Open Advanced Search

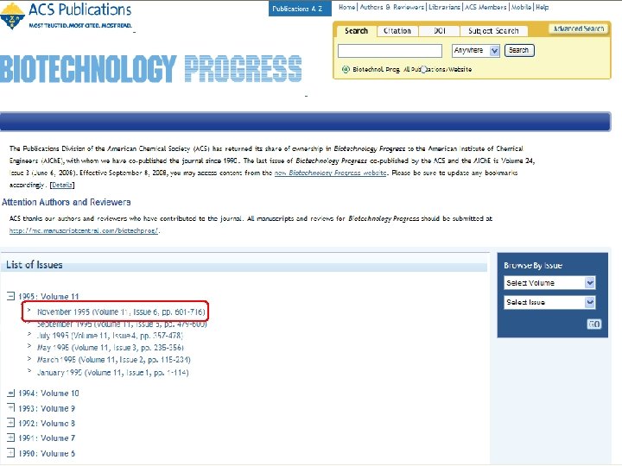click(579, 28)
